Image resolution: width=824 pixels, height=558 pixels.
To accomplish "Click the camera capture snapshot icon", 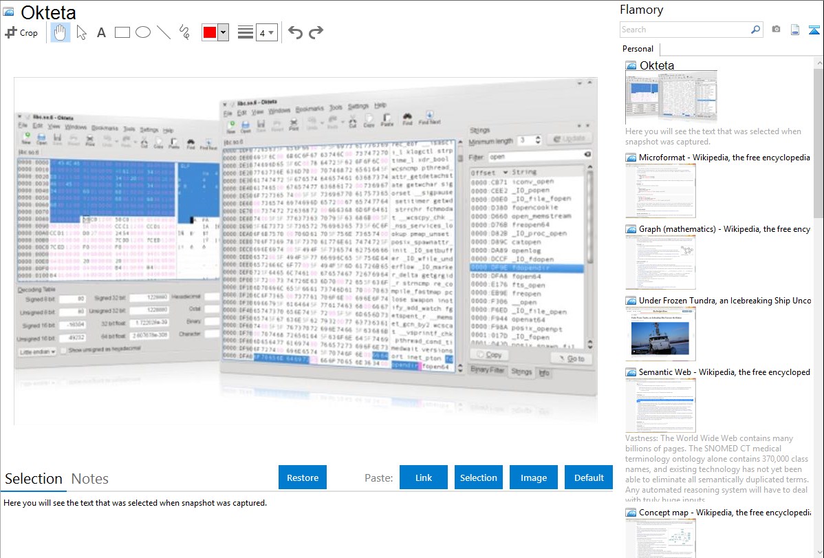I will click(776, 30).
